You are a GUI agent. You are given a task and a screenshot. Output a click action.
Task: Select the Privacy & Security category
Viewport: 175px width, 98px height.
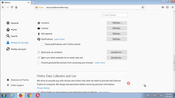click(17, 43)
